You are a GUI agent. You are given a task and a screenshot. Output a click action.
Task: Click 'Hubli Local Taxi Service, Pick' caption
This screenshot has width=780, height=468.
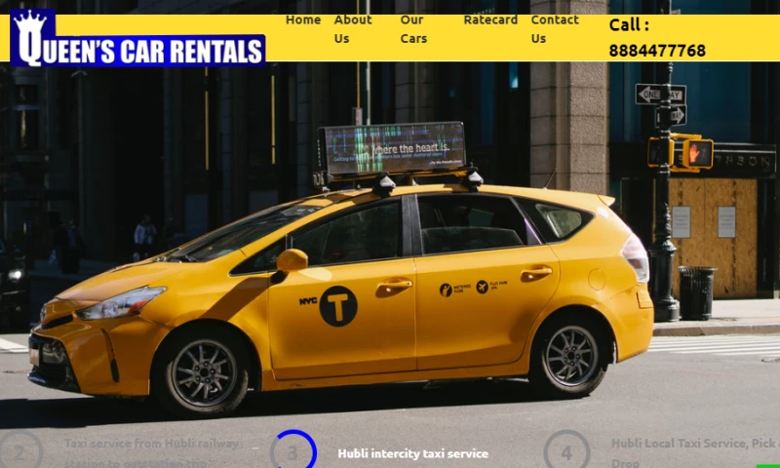(695, 444)
